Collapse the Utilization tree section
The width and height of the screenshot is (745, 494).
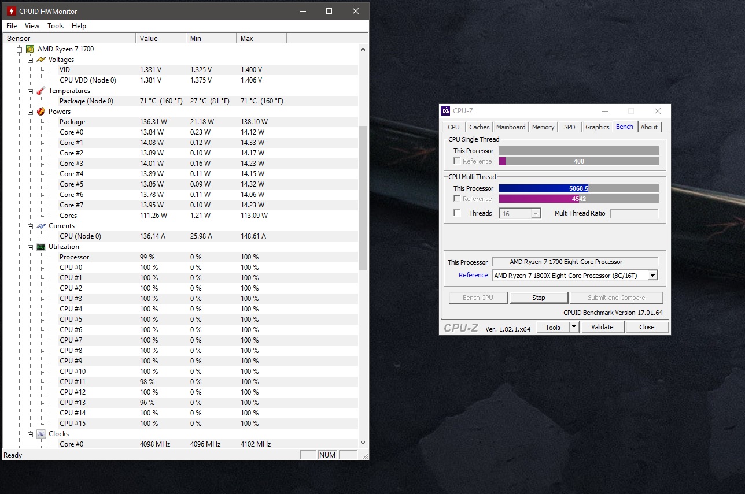(30, 247)
